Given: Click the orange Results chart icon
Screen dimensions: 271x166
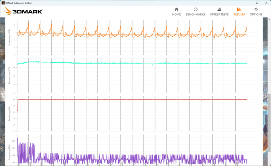Looking at the screenshot, I should (239, 9).
